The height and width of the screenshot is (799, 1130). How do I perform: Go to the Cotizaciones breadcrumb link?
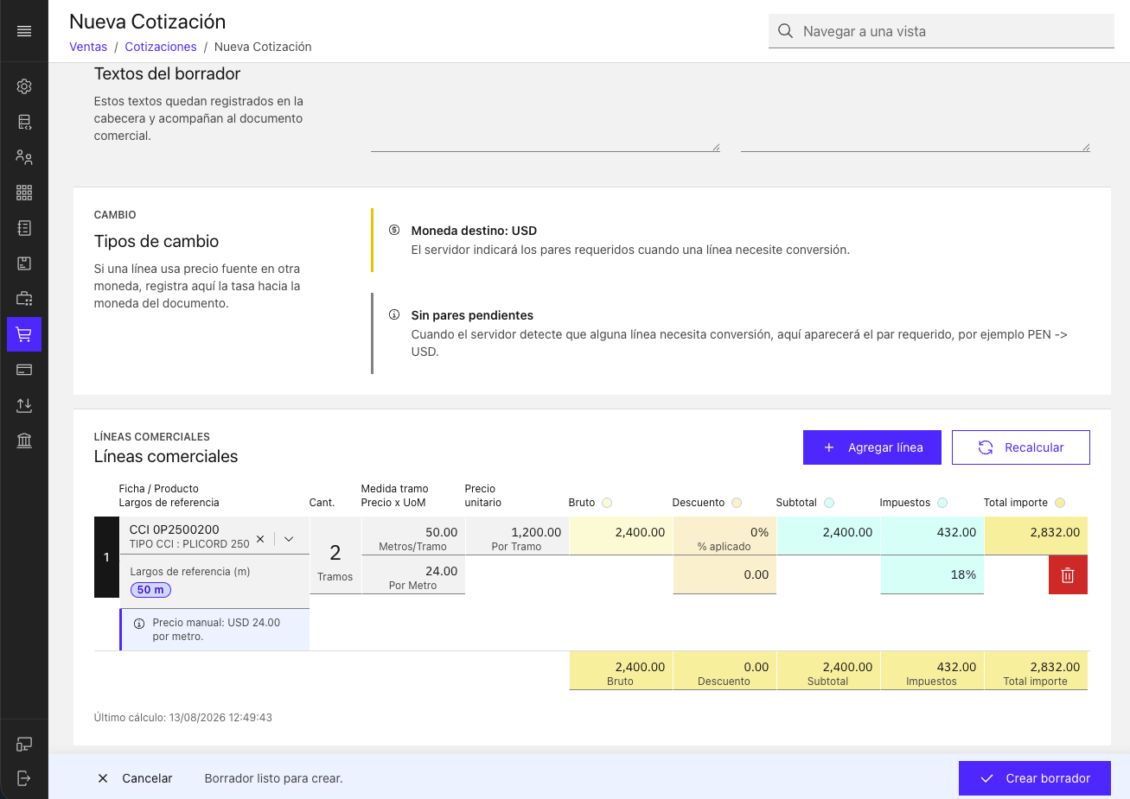tap(161, 47)
